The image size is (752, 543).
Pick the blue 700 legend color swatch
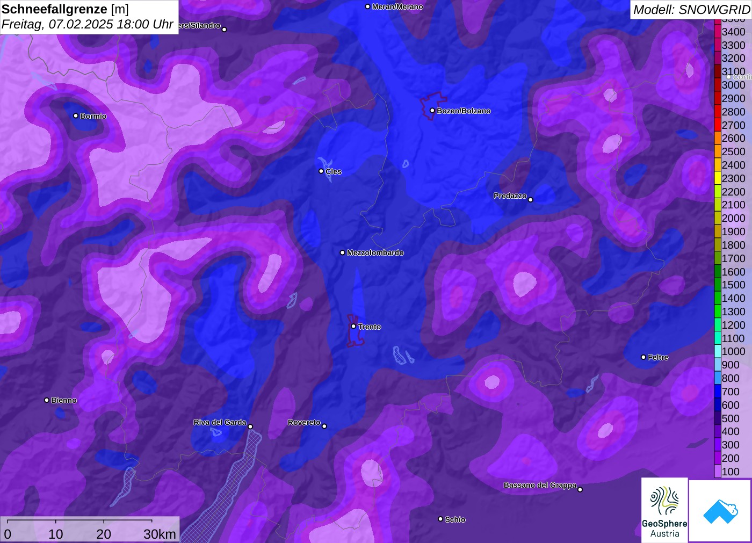point(718,392)
